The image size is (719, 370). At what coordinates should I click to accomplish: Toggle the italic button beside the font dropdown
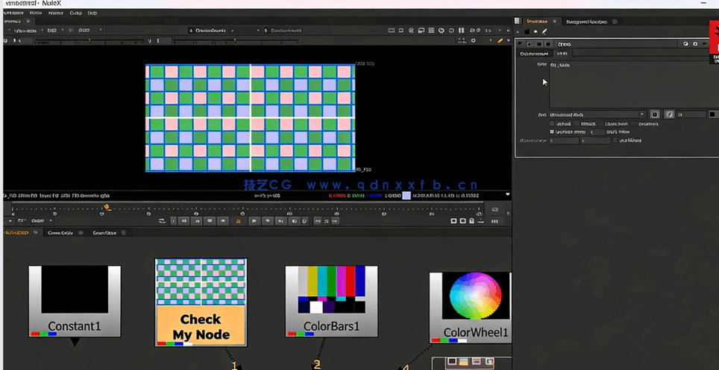click(x=669, y=115)
